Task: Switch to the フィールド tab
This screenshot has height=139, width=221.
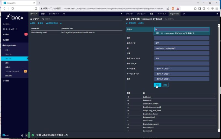Action: (162, 14)
